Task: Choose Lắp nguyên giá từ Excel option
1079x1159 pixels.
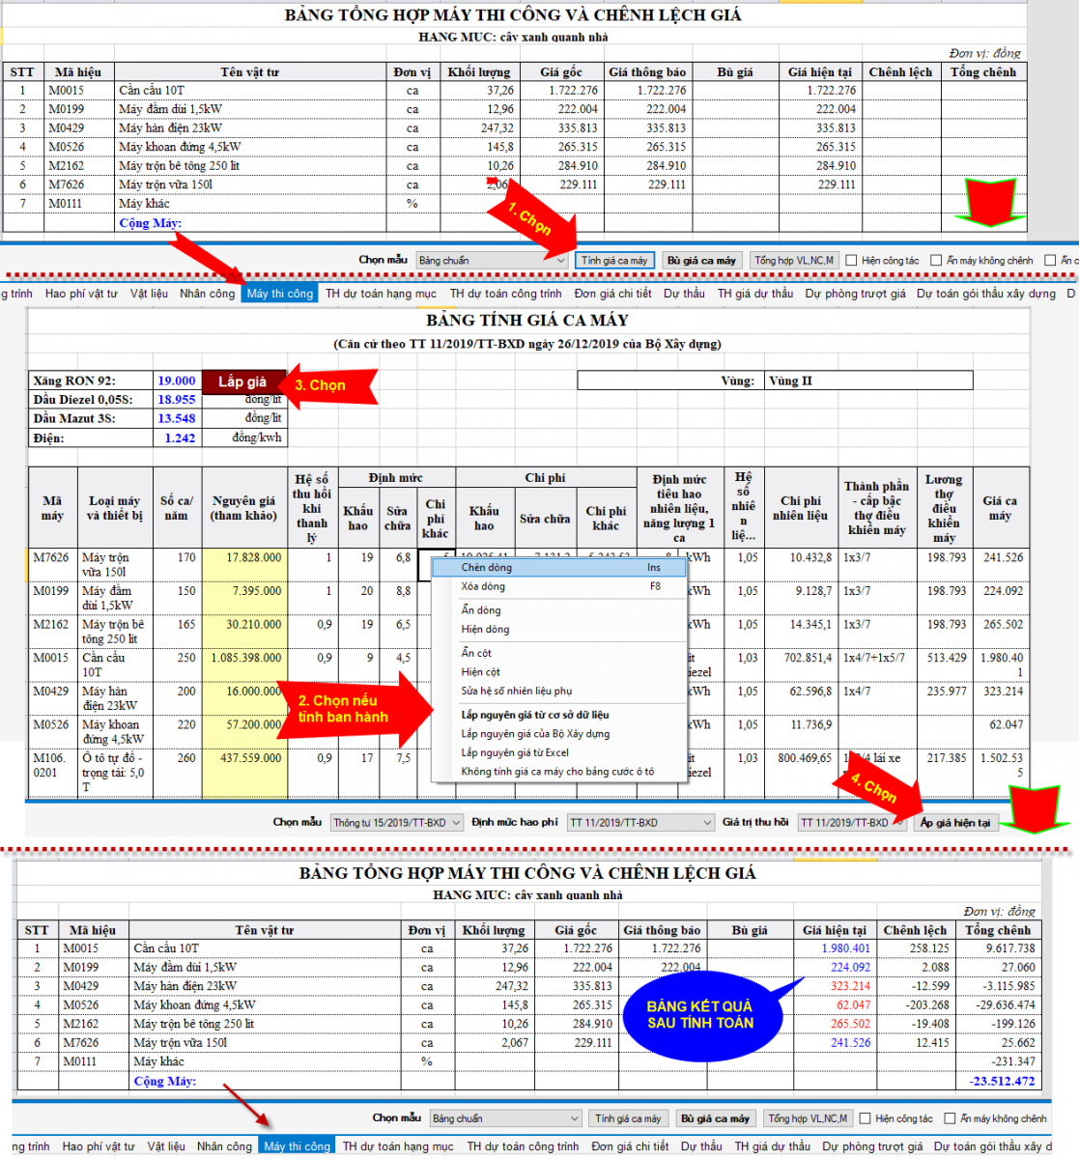Action: pyautogui.click(x=515, y=752)
